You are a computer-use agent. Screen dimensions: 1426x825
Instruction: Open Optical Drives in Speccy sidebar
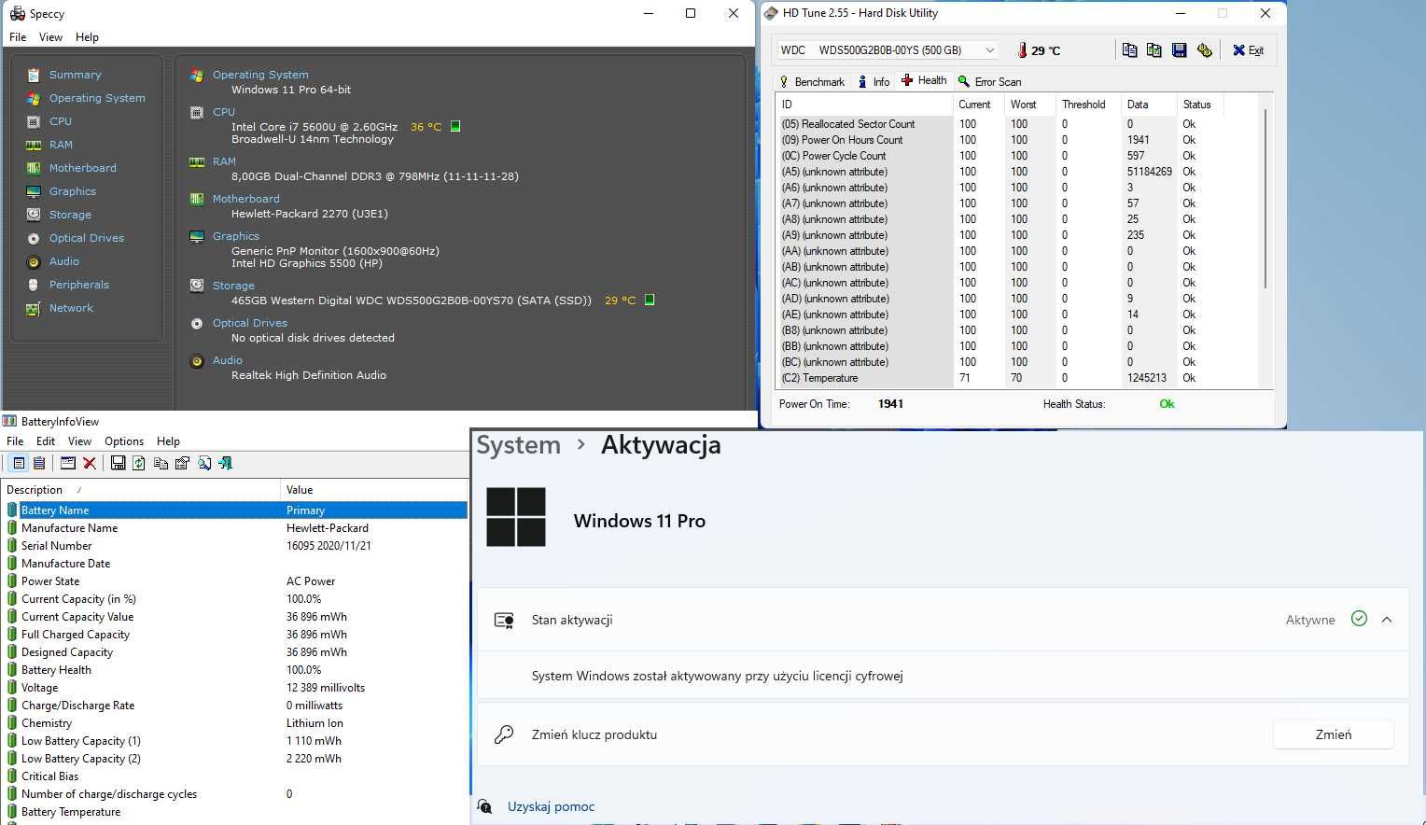(86, 238)
